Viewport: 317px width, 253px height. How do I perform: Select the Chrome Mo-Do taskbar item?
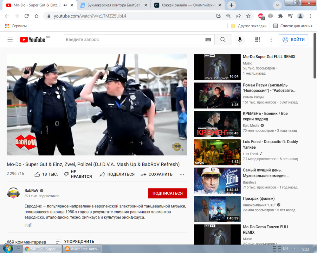(42, 249)
